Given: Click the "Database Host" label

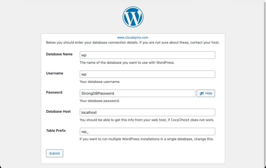Looking at the screenshot, I should (58, 111).
